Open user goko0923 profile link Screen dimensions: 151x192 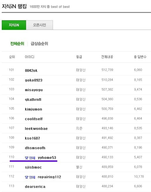pyautogui.click(x=34, y=80)
